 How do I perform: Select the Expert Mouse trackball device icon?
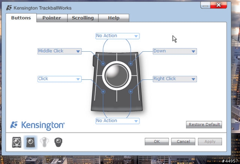coord(16,142)
